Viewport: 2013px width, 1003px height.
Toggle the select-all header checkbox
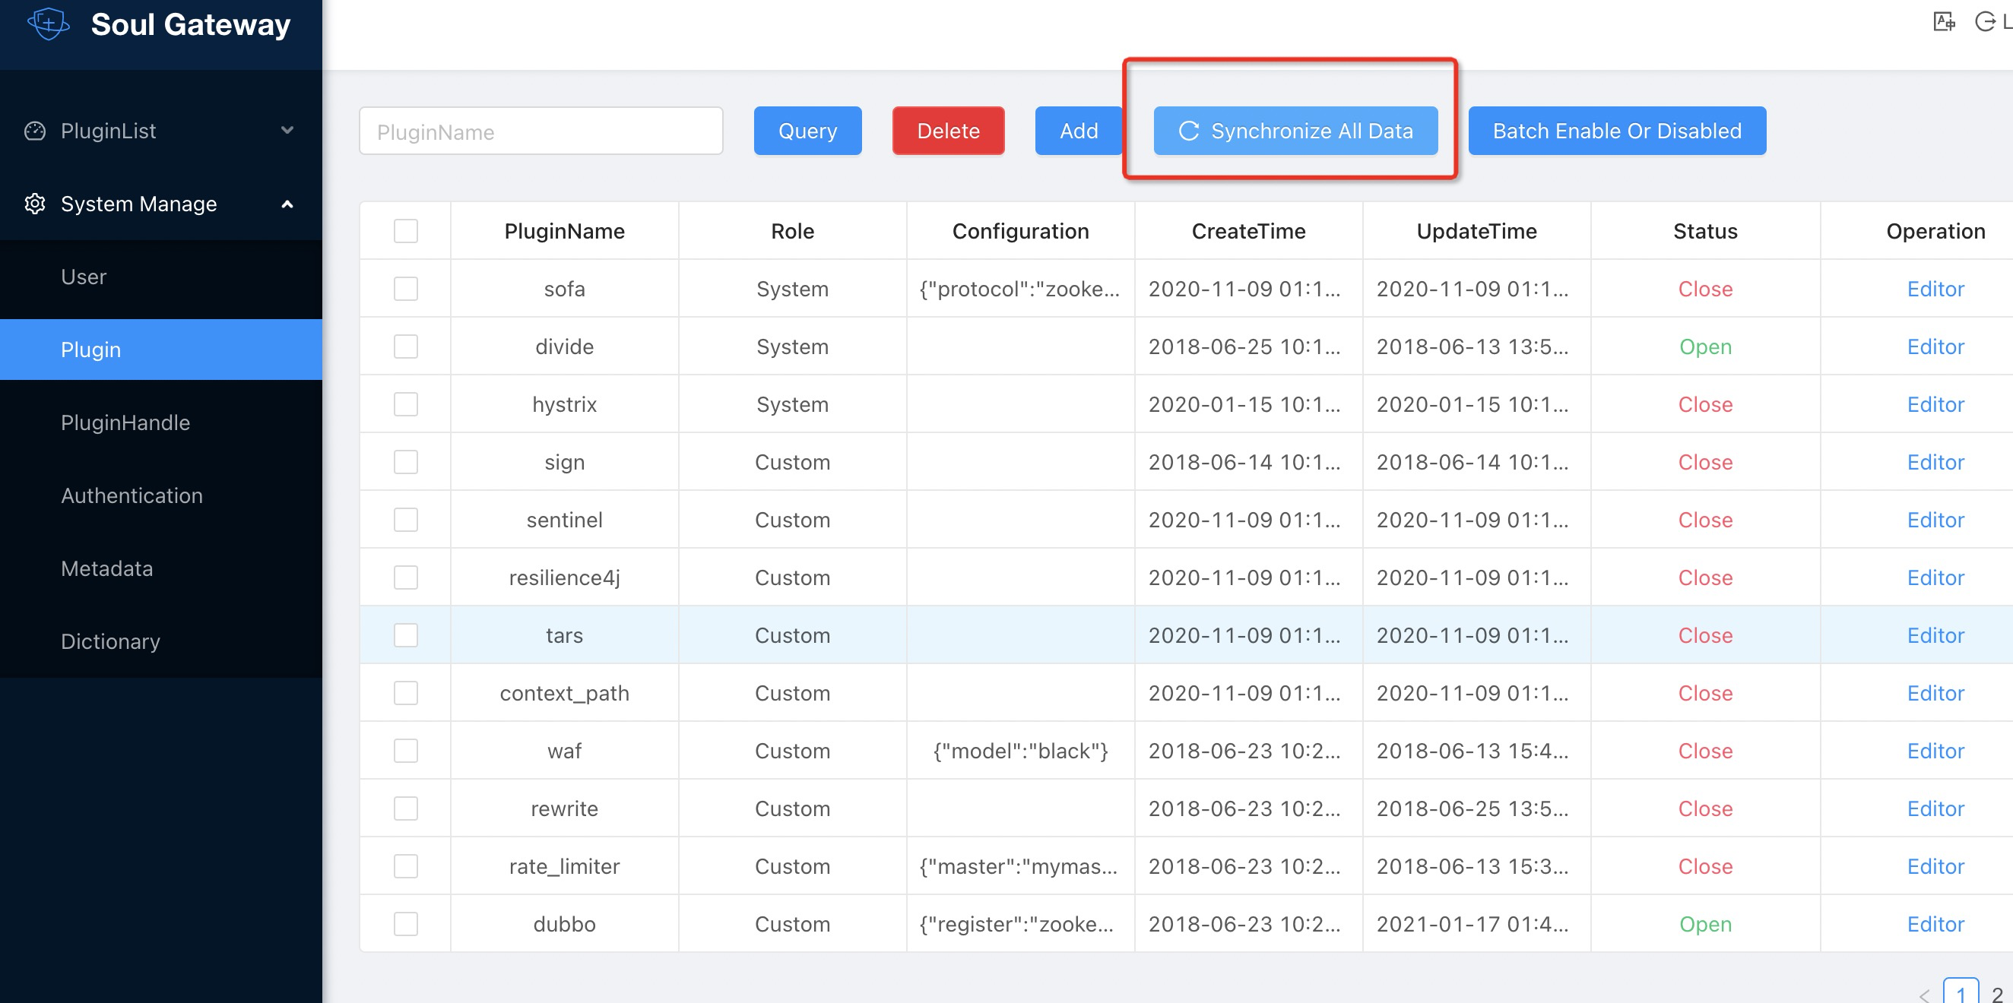pyautogui.click(x=406, y=231)
